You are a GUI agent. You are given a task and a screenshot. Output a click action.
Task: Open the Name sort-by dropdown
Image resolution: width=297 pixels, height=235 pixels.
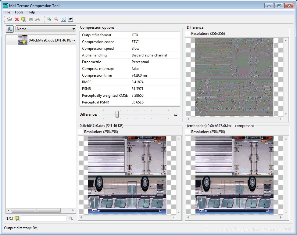pyautogui.click(x=46, y=29)
